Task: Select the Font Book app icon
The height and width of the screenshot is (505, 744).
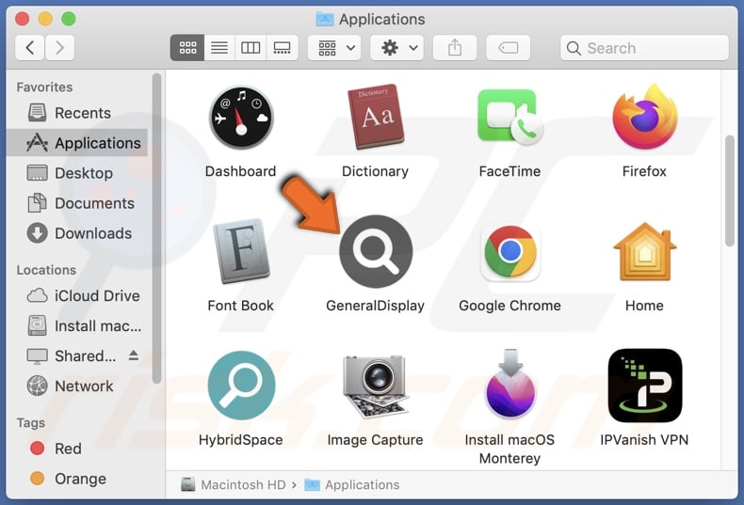Action: tap(241, 251)
